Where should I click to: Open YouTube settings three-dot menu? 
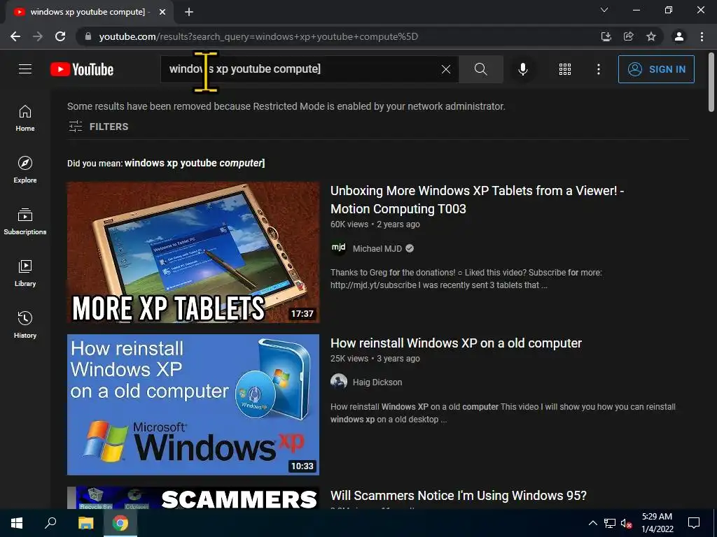click(x=598, y=69)
